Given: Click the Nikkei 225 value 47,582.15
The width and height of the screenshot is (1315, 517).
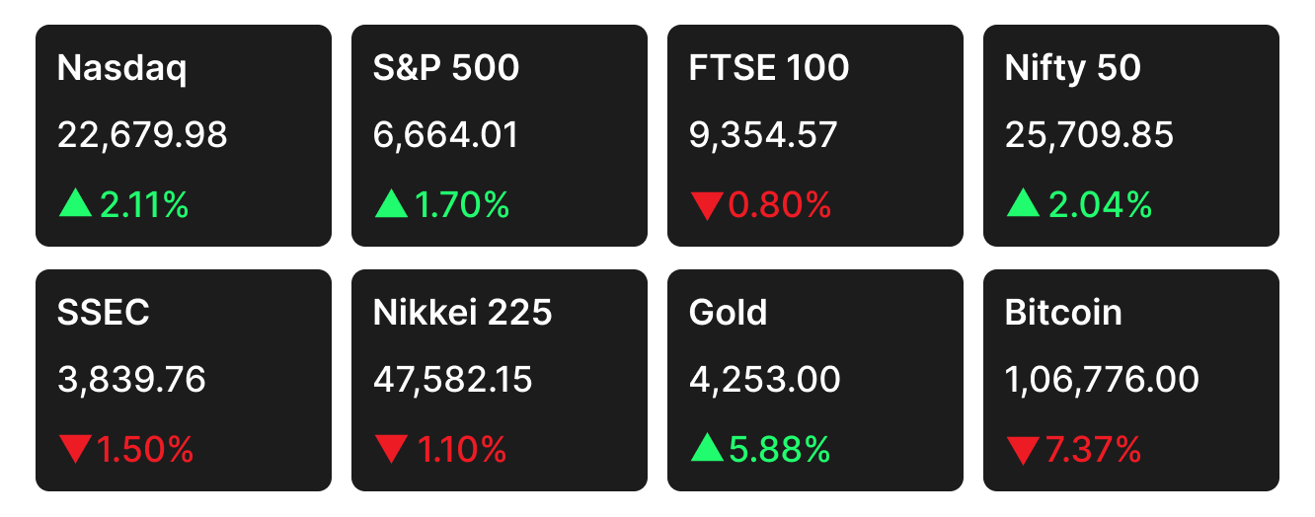Looking at the screenshot, I should [x=453, y=380].
